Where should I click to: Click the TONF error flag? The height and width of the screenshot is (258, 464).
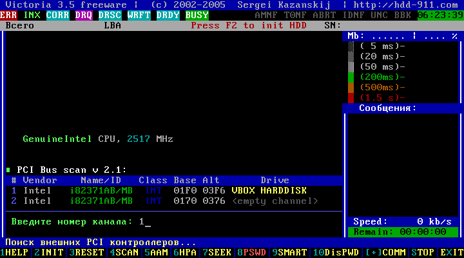click(295, 15)
